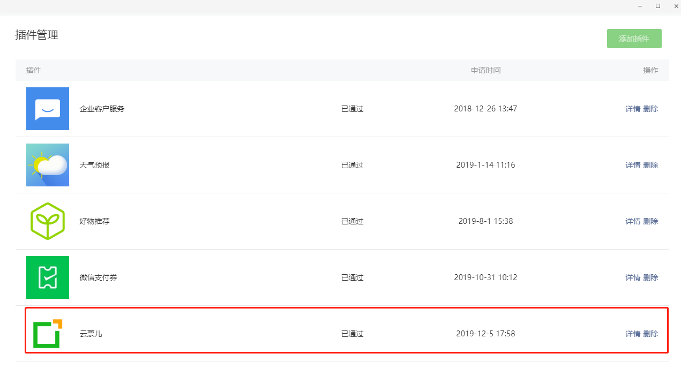This screenshot has height=376, width=681.
Task: Maximize the plugin management window
Action: click(658, 6)
